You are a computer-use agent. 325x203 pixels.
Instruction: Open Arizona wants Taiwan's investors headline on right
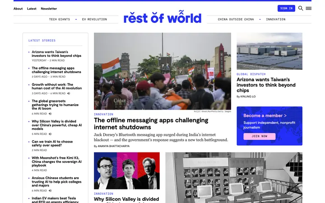[x=266, y=85]
